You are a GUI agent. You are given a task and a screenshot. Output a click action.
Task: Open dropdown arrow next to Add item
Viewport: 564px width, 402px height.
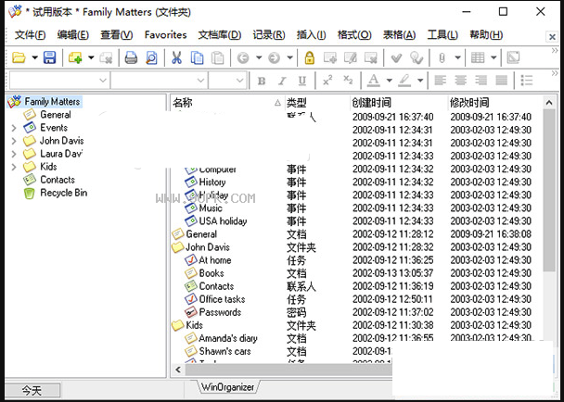91,57
